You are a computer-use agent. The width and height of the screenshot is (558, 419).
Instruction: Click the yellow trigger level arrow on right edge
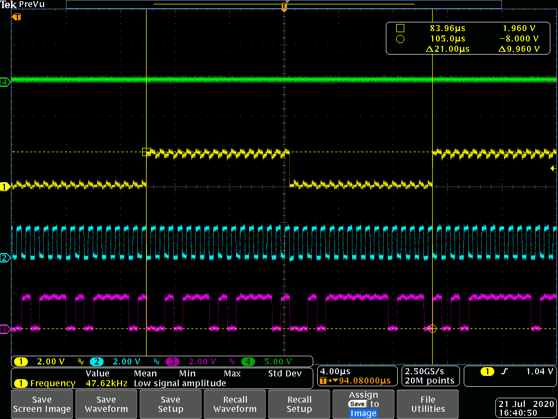point(553,168)
